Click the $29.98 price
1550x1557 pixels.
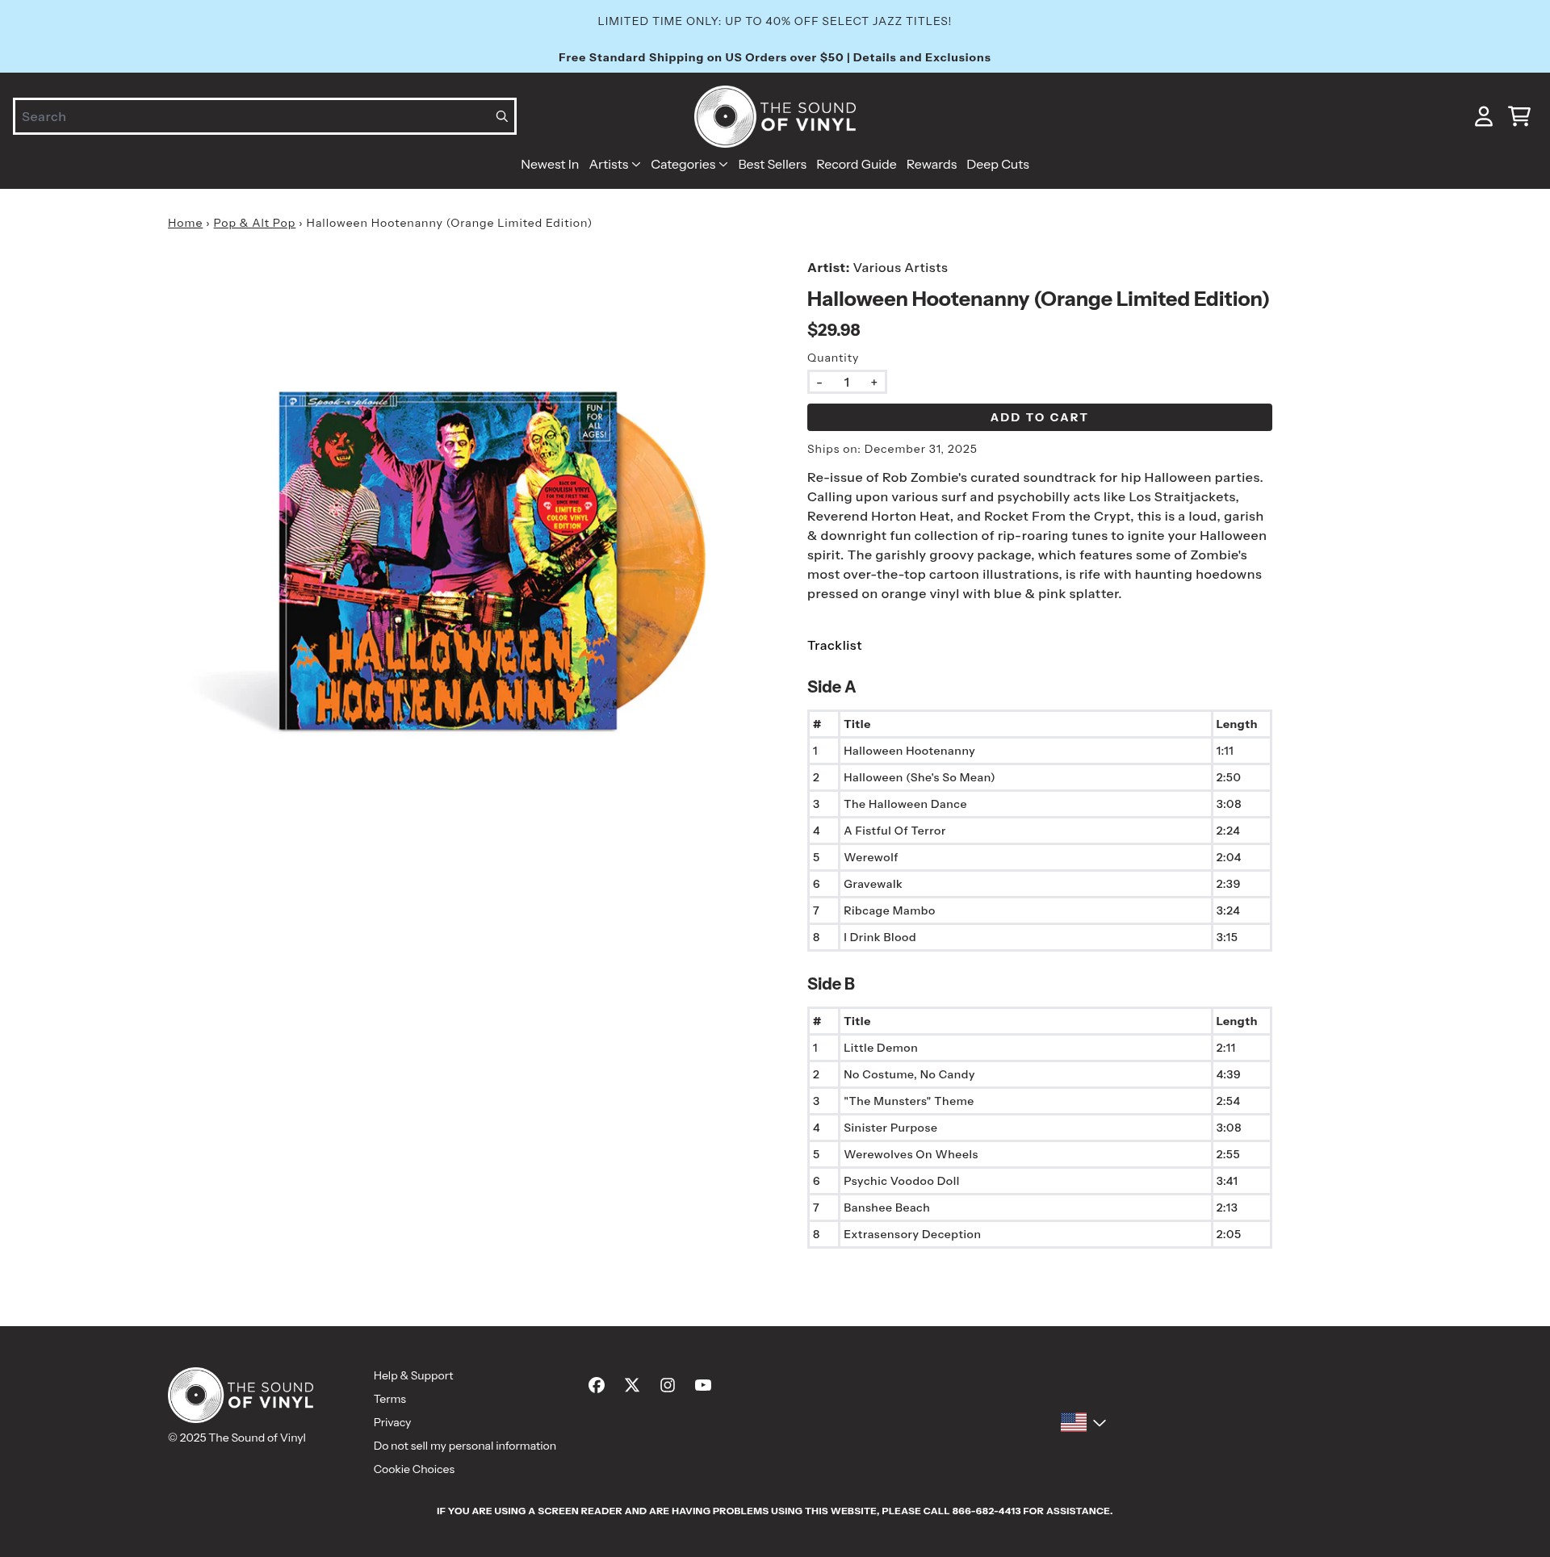(833, 330)
